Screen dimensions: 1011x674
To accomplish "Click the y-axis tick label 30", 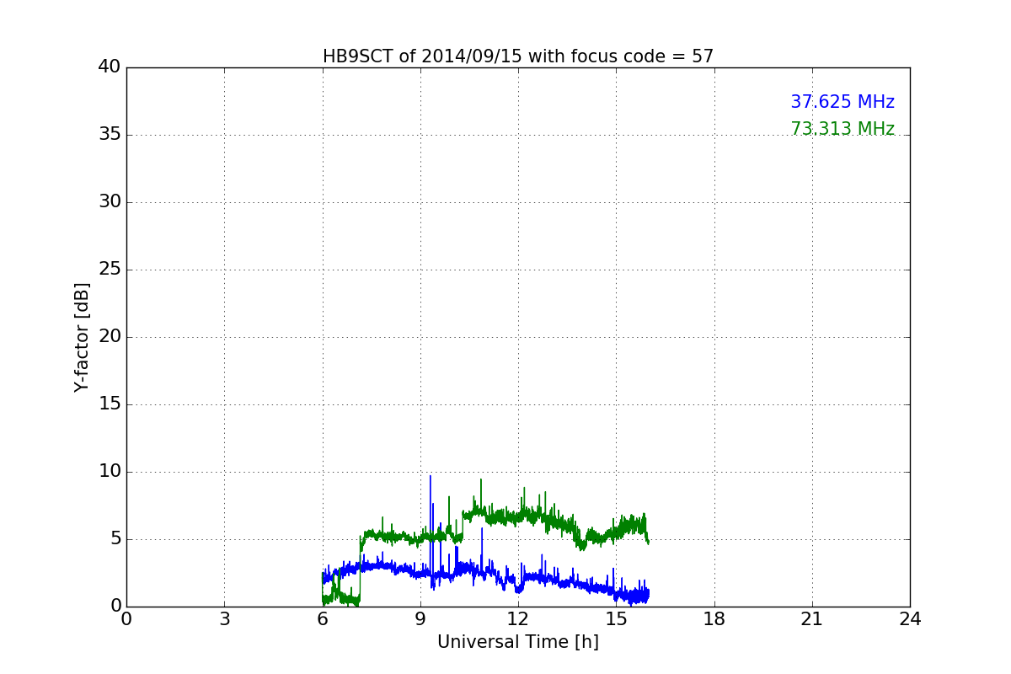I will pyautogui.click(x=110, y=202).
